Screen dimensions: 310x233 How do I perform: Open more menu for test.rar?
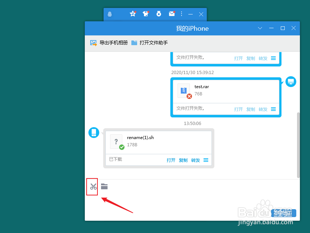tap(274, 109)
